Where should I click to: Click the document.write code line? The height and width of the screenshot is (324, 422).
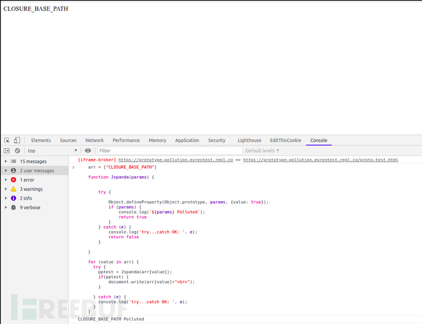151,282
